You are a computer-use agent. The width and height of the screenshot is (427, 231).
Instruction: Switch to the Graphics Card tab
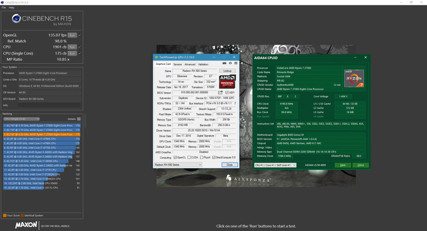163,64
